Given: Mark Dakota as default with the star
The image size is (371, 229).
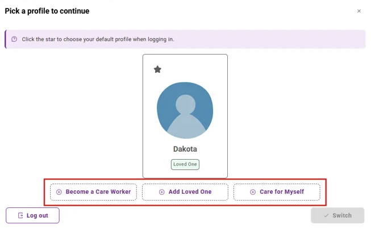Looking at the screenshot, I should [x=157, y=69].
